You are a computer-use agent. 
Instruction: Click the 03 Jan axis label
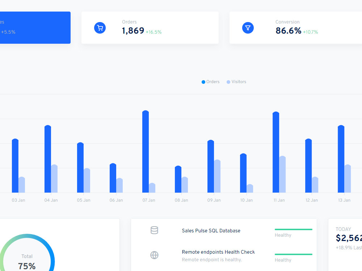18,200
